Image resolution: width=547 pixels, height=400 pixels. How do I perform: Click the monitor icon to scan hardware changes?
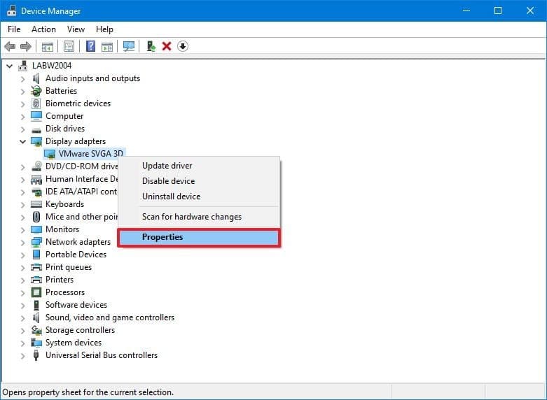pos(129,46)
